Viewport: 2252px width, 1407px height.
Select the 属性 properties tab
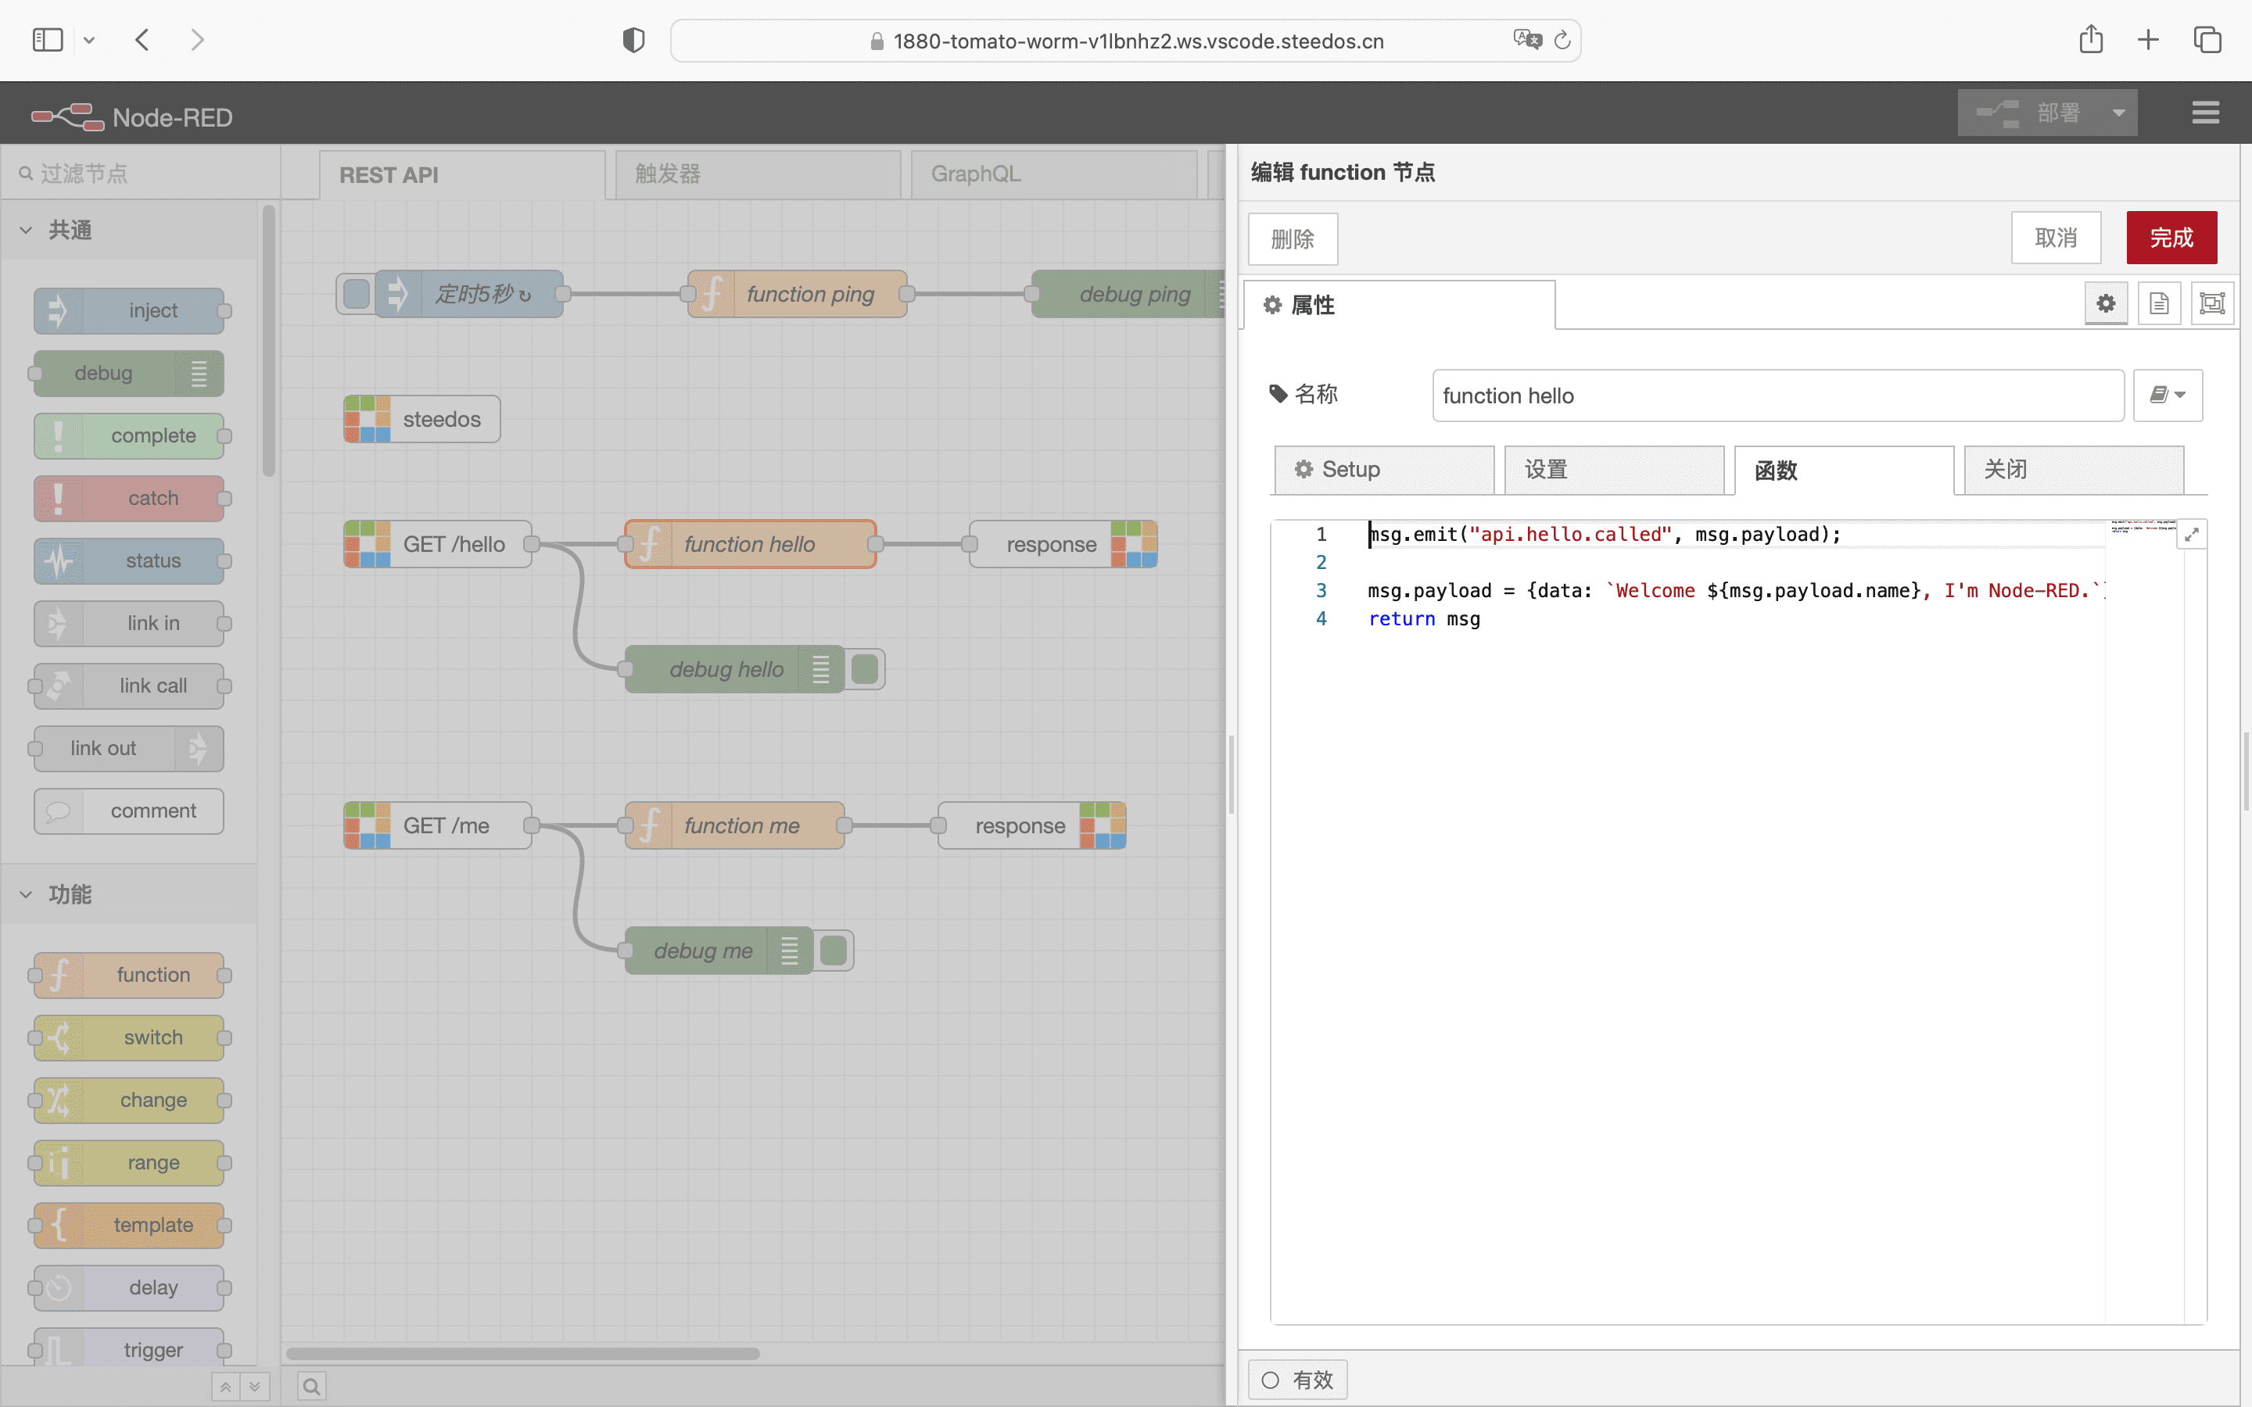click(x=1399, y=305)
